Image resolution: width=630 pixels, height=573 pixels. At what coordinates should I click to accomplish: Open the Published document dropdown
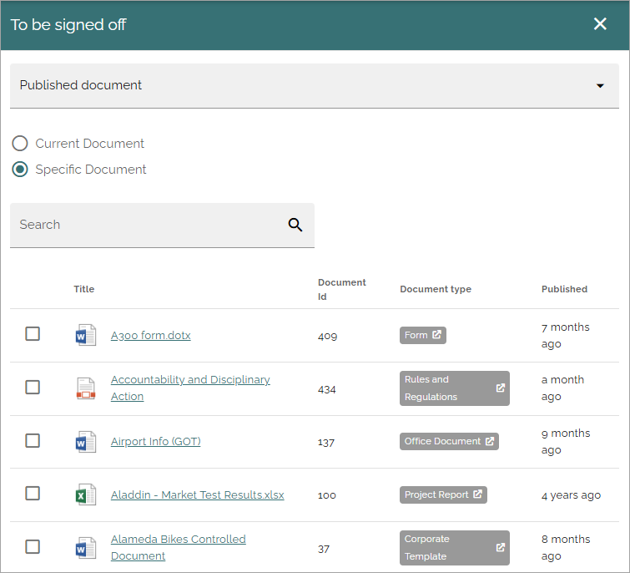(315, 86)
